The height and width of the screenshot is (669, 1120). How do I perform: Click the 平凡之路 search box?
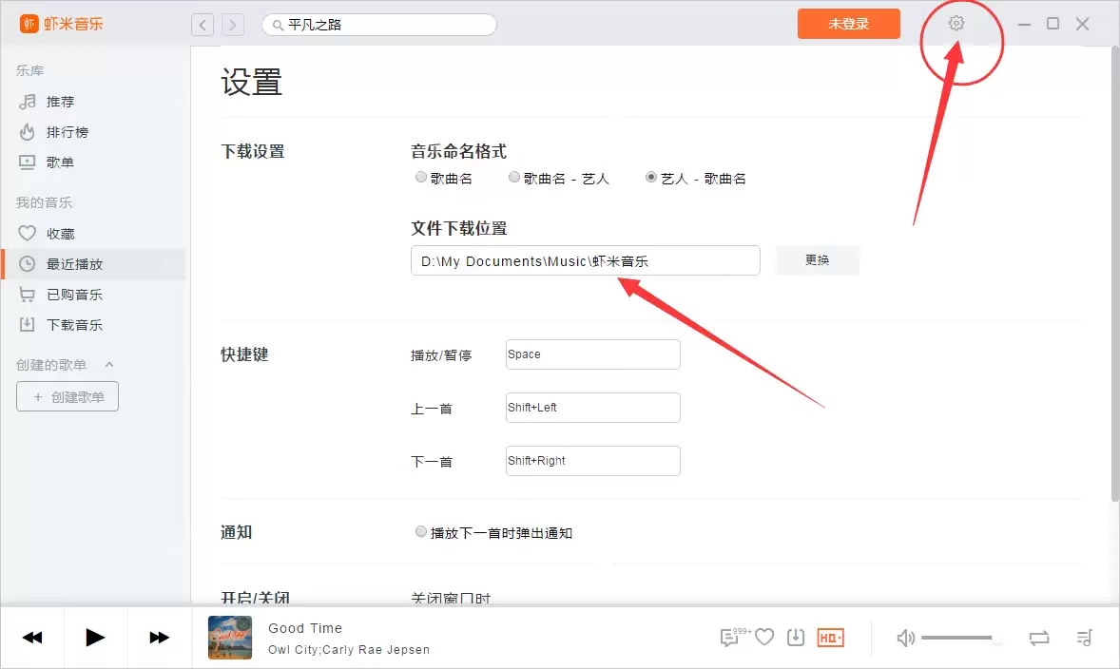pos(378,24)
